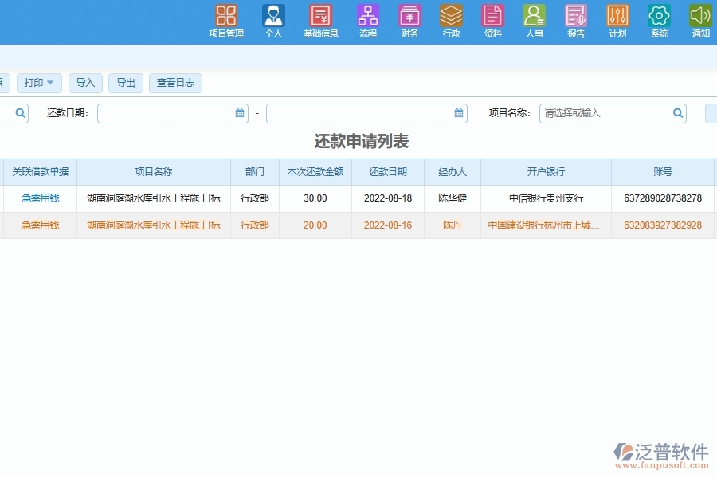Click the 查看日志 view log button
This screenshot has width=717, height=478.
tap(175, 82)
